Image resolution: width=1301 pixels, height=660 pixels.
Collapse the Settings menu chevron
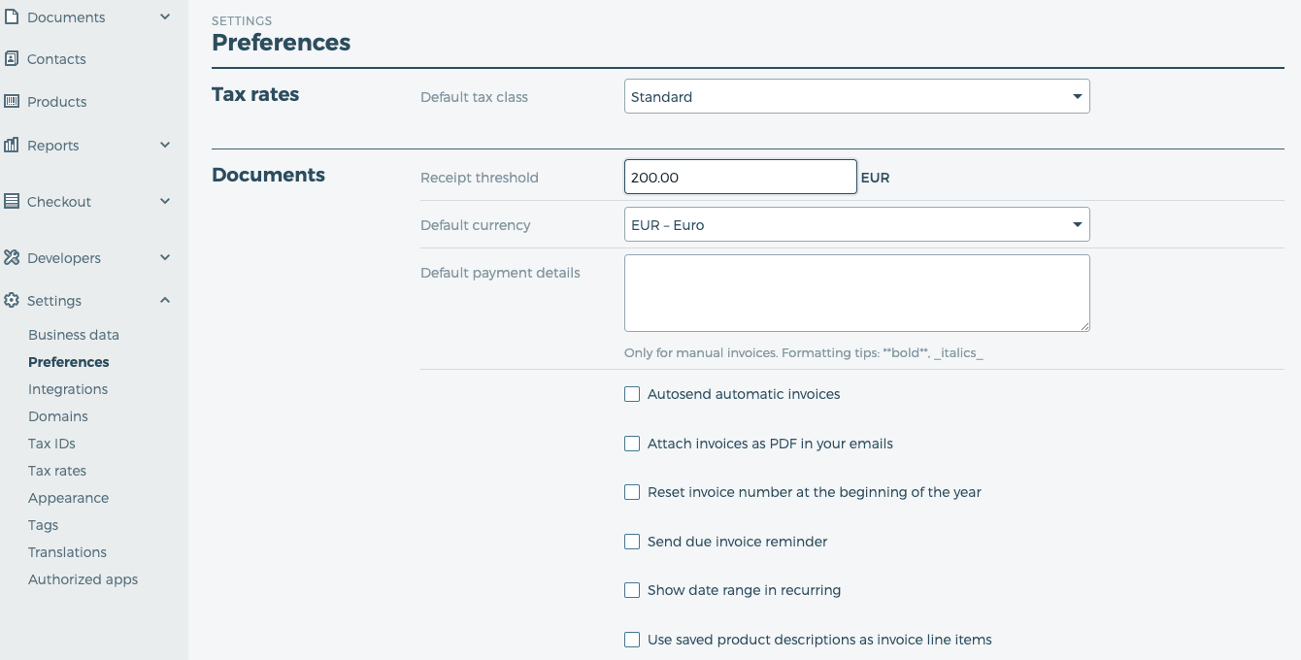coord(165,301)
